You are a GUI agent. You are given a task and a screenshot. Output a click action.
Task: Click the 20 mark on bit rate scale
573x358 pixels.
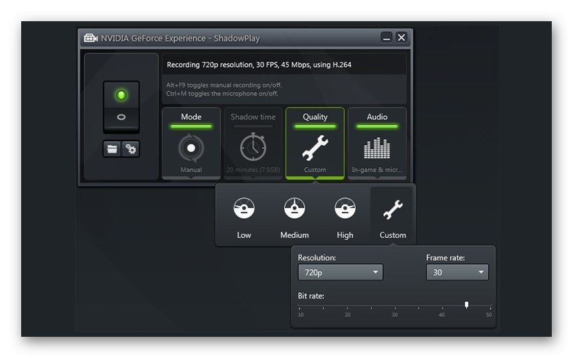347,314
